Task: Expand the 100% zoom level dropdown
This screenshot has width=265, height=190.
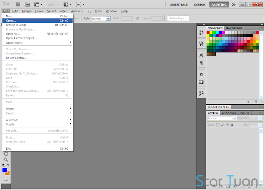Action: (x=58, y=5)
